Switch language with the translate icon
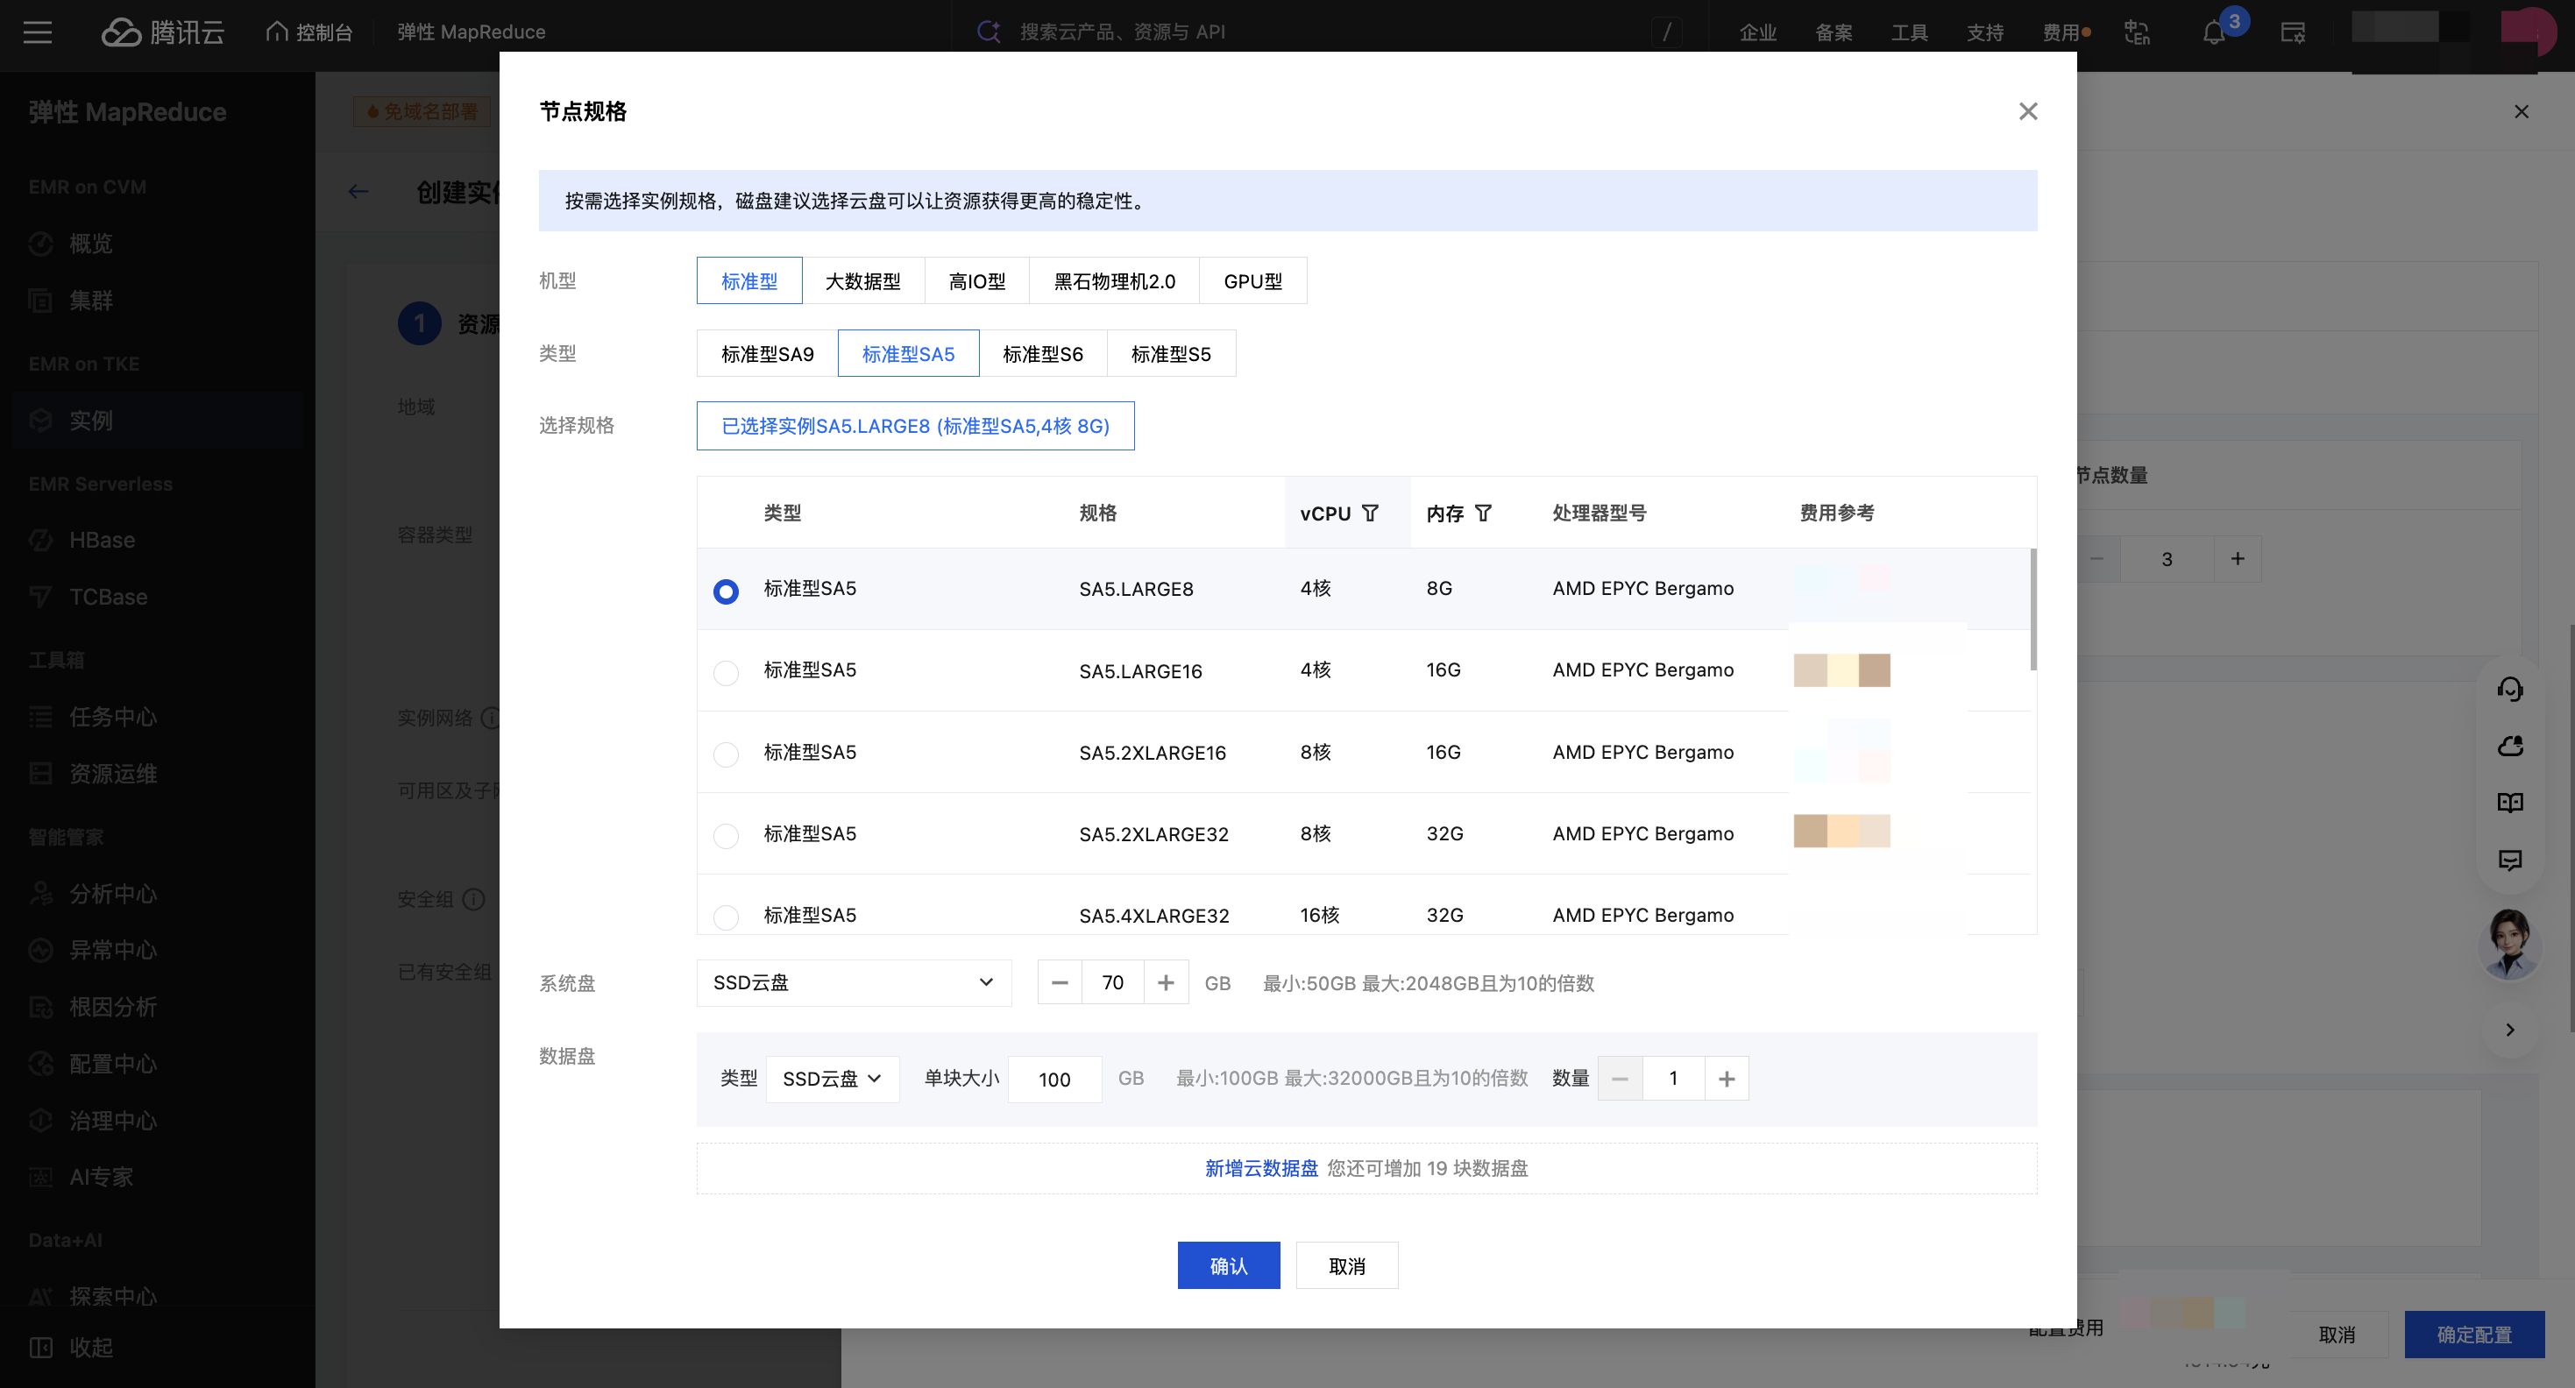Screen dimensions: 2575x1388 (x=2137, y=32)
